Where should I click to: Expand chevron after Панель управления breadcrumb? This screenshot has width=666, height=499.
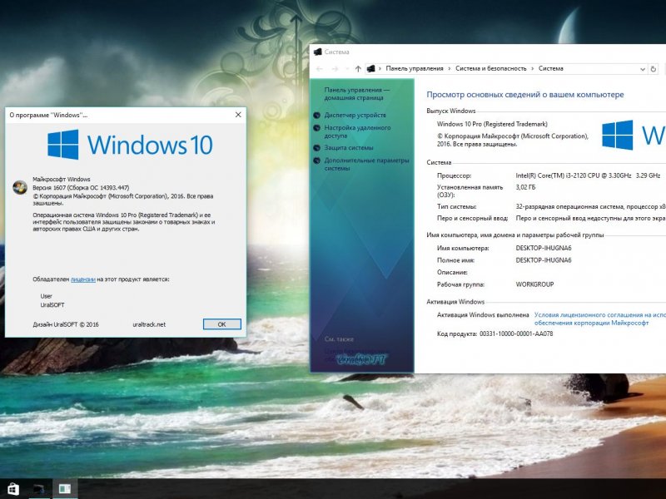pyautogui.click(x=450, y=69)
